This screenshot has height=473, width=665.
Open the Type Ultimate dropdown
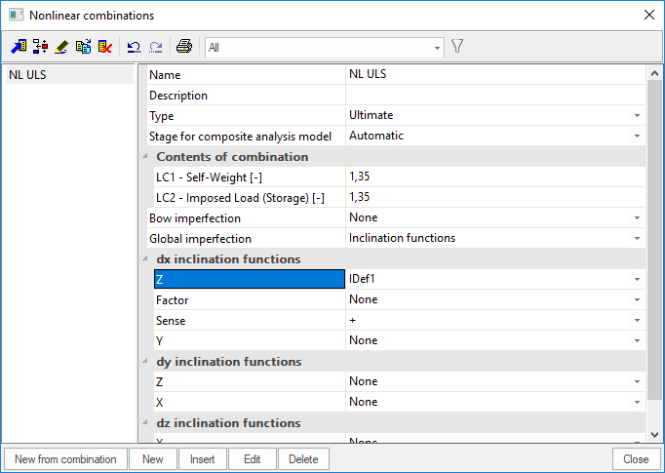637,116
